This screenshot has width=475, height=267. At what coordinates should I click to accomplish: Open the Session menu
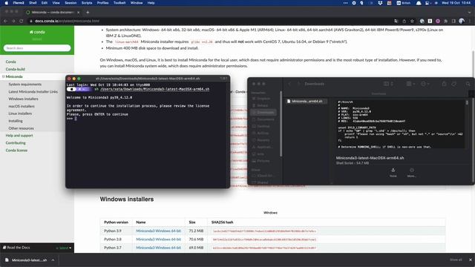click(71, 3)
